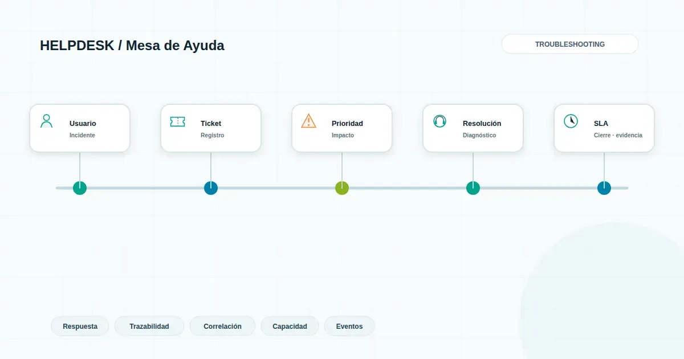The width and height of the screenshot is (684, 359).
Task: Click the Cierre · evidencia subtitle
Action: pyautogui.click(x=618, y=136)
